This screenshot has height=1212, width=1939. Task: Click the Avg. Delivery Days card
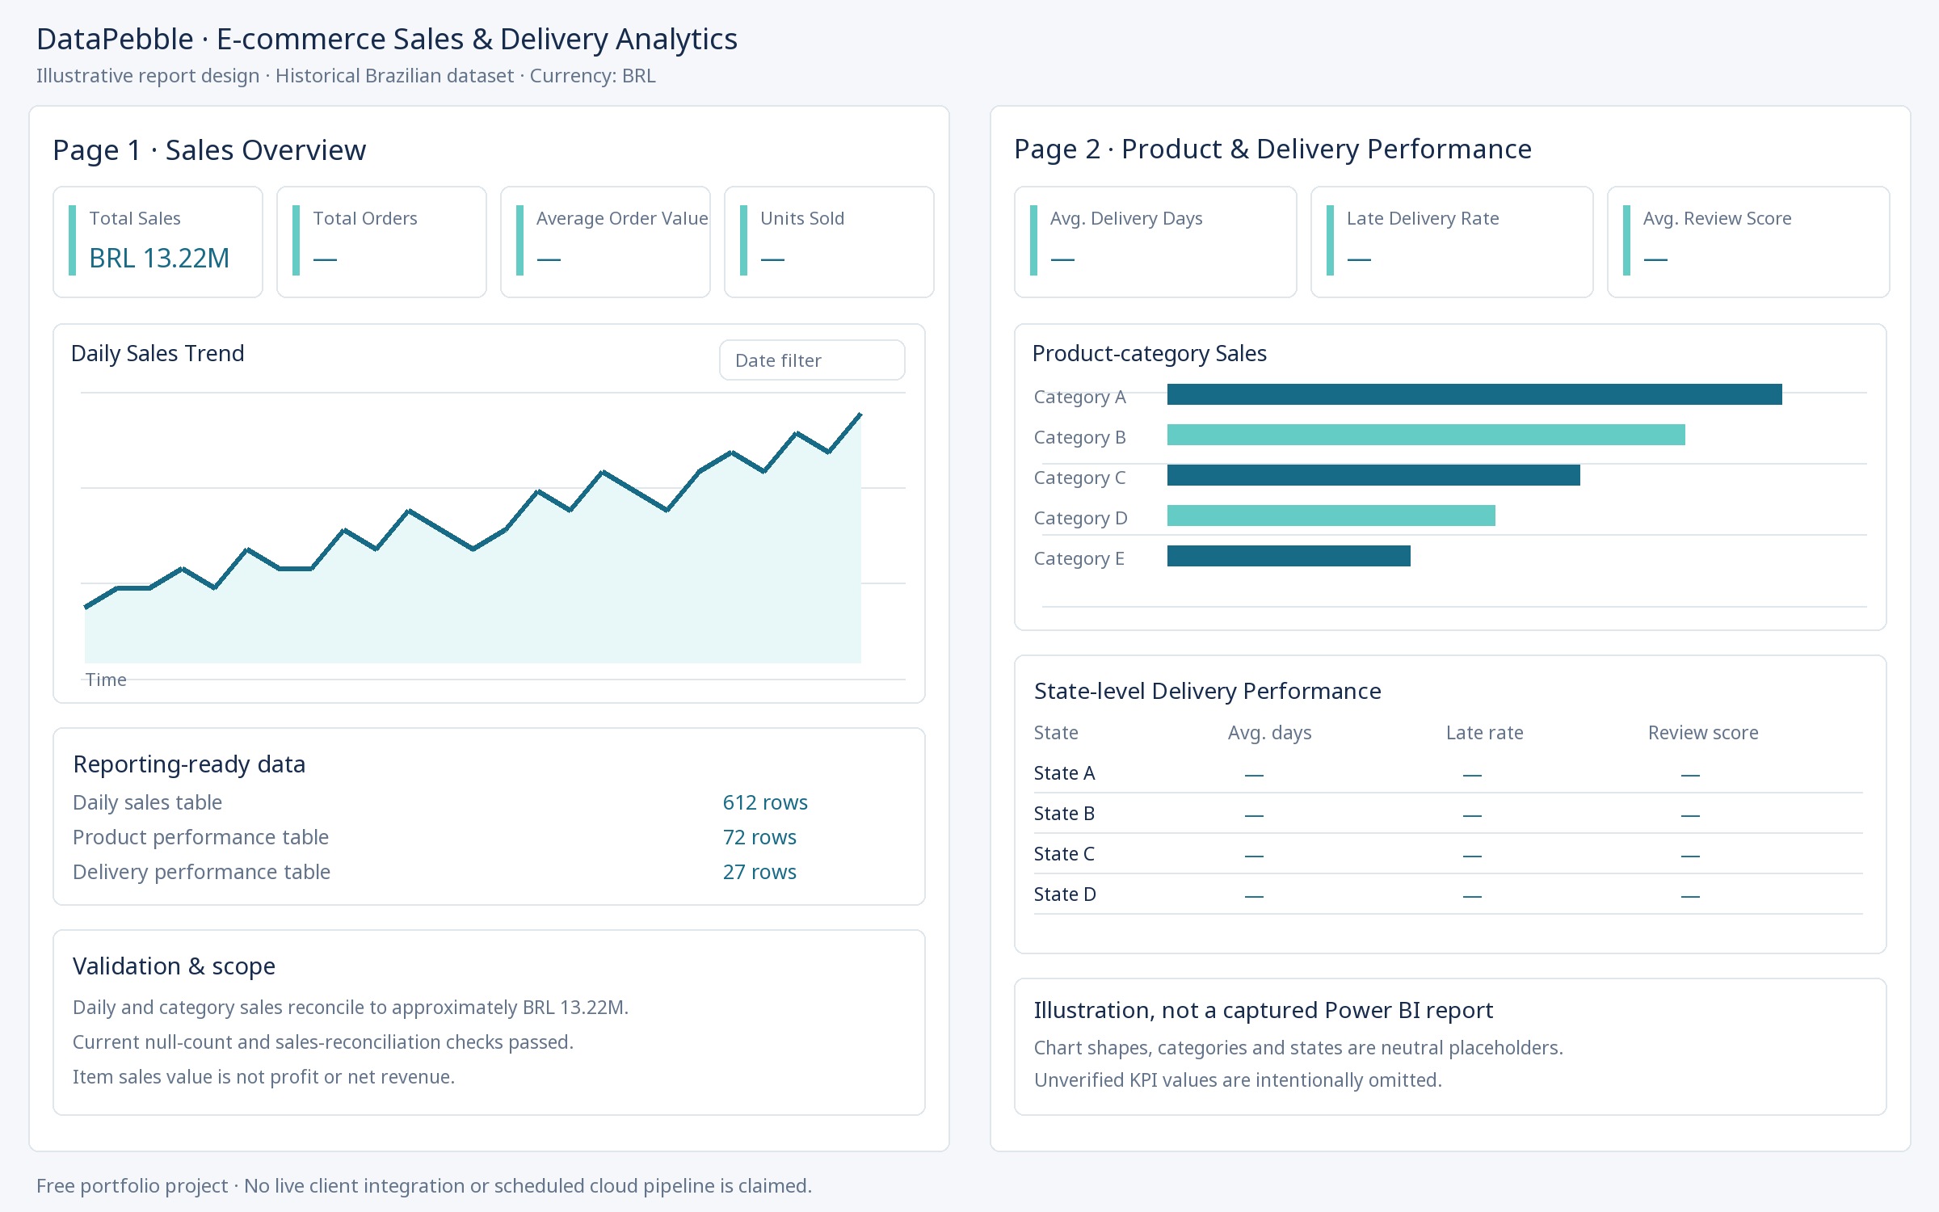click(1155, 242)
